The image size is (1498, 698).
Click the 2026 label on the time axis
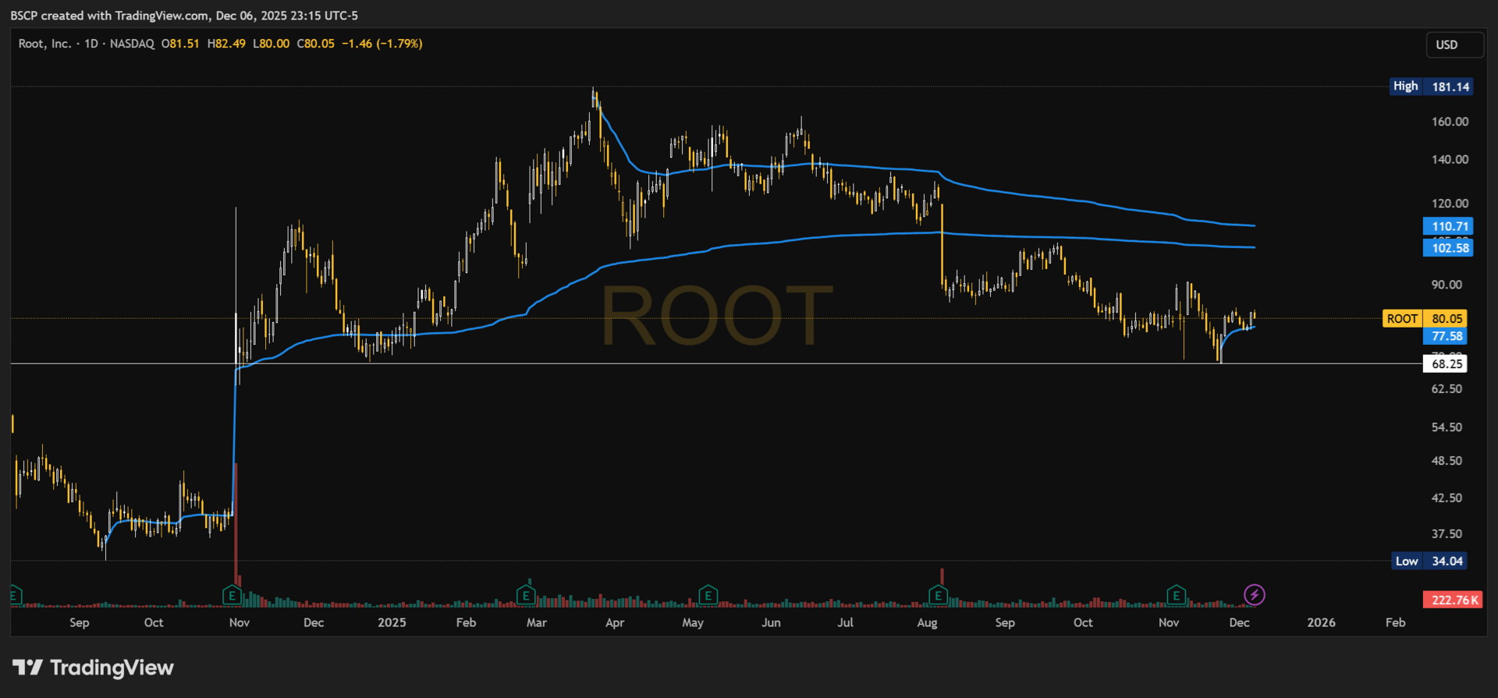click(x=1321, y=622)
